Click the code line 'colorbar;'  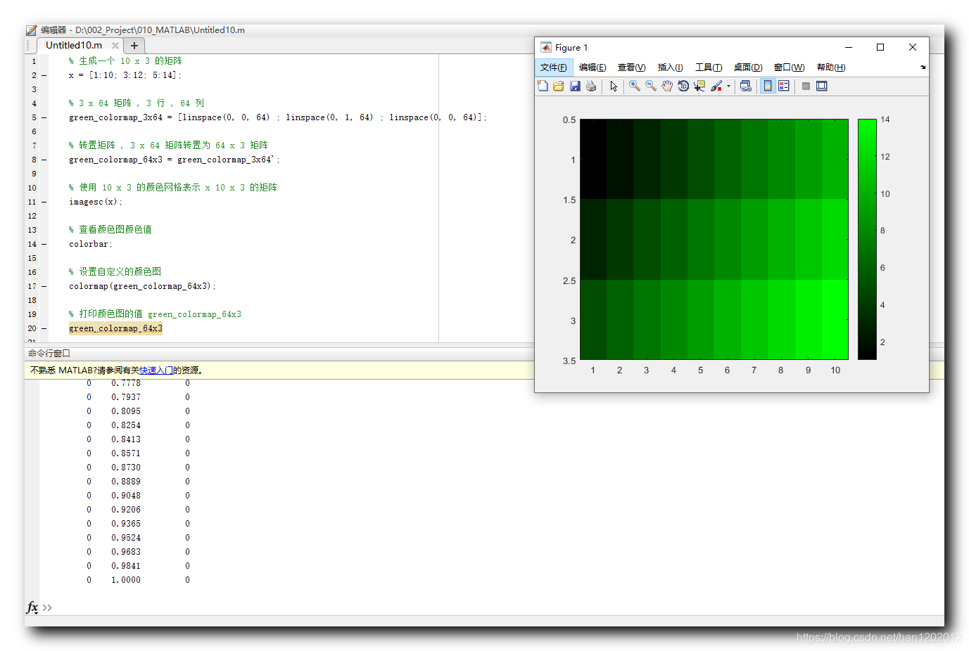point(91,244)
